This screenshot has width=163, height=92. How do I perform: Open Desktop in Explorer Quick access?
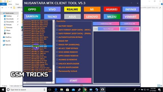coord(9,16)
